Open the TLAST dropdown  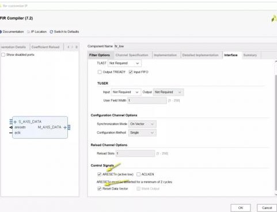coord(124,63)
